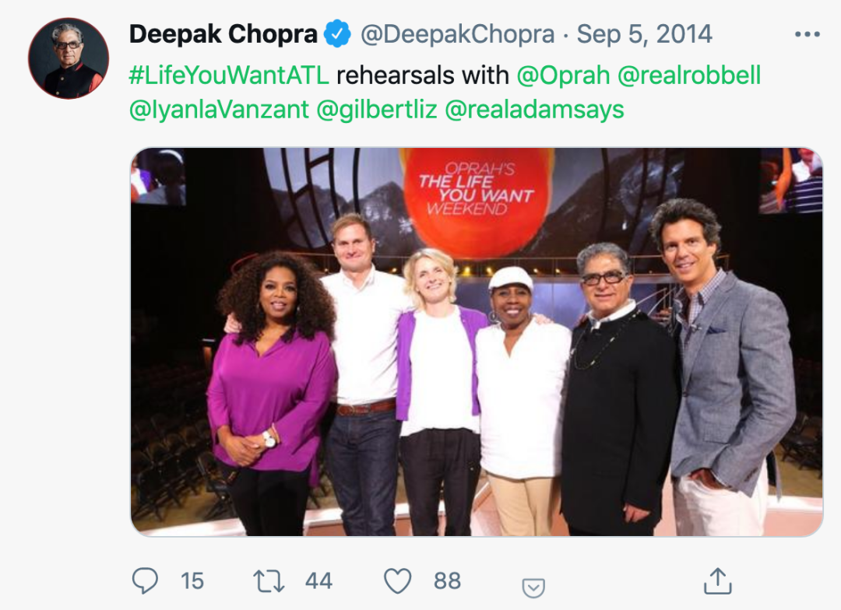
Task: Click the small pocket-shaped chevron icon
Action: click(x=533, y=587)
